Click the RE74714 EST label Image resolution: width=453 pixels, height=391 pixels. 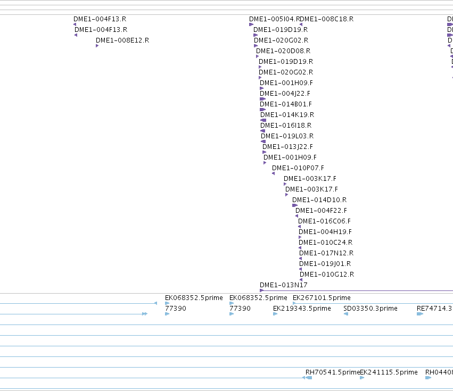(434, 309)
